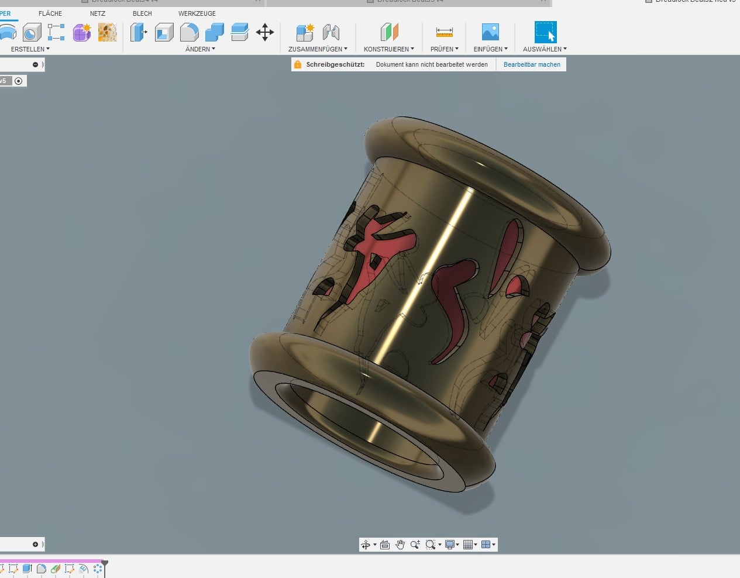
Task: Click the Joint tool icon
Action: tap(331, 32)
